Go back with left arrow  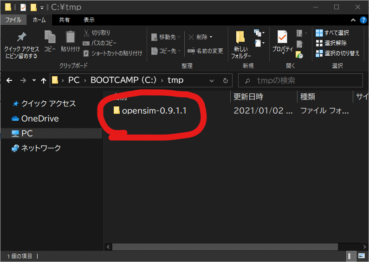tap(9, 80)
